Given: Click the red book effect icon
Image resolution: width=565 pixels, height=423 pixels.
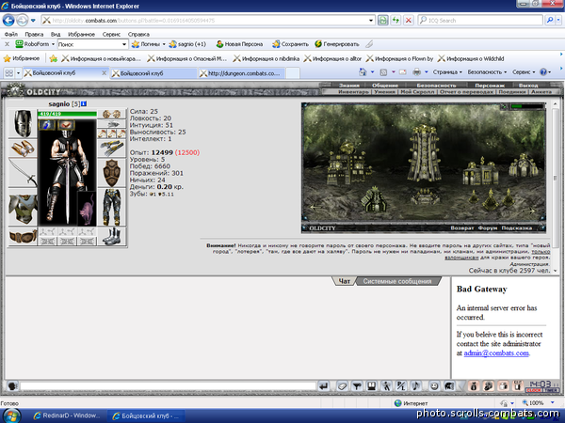Looking at the screenshot, I should click(66, 125).
